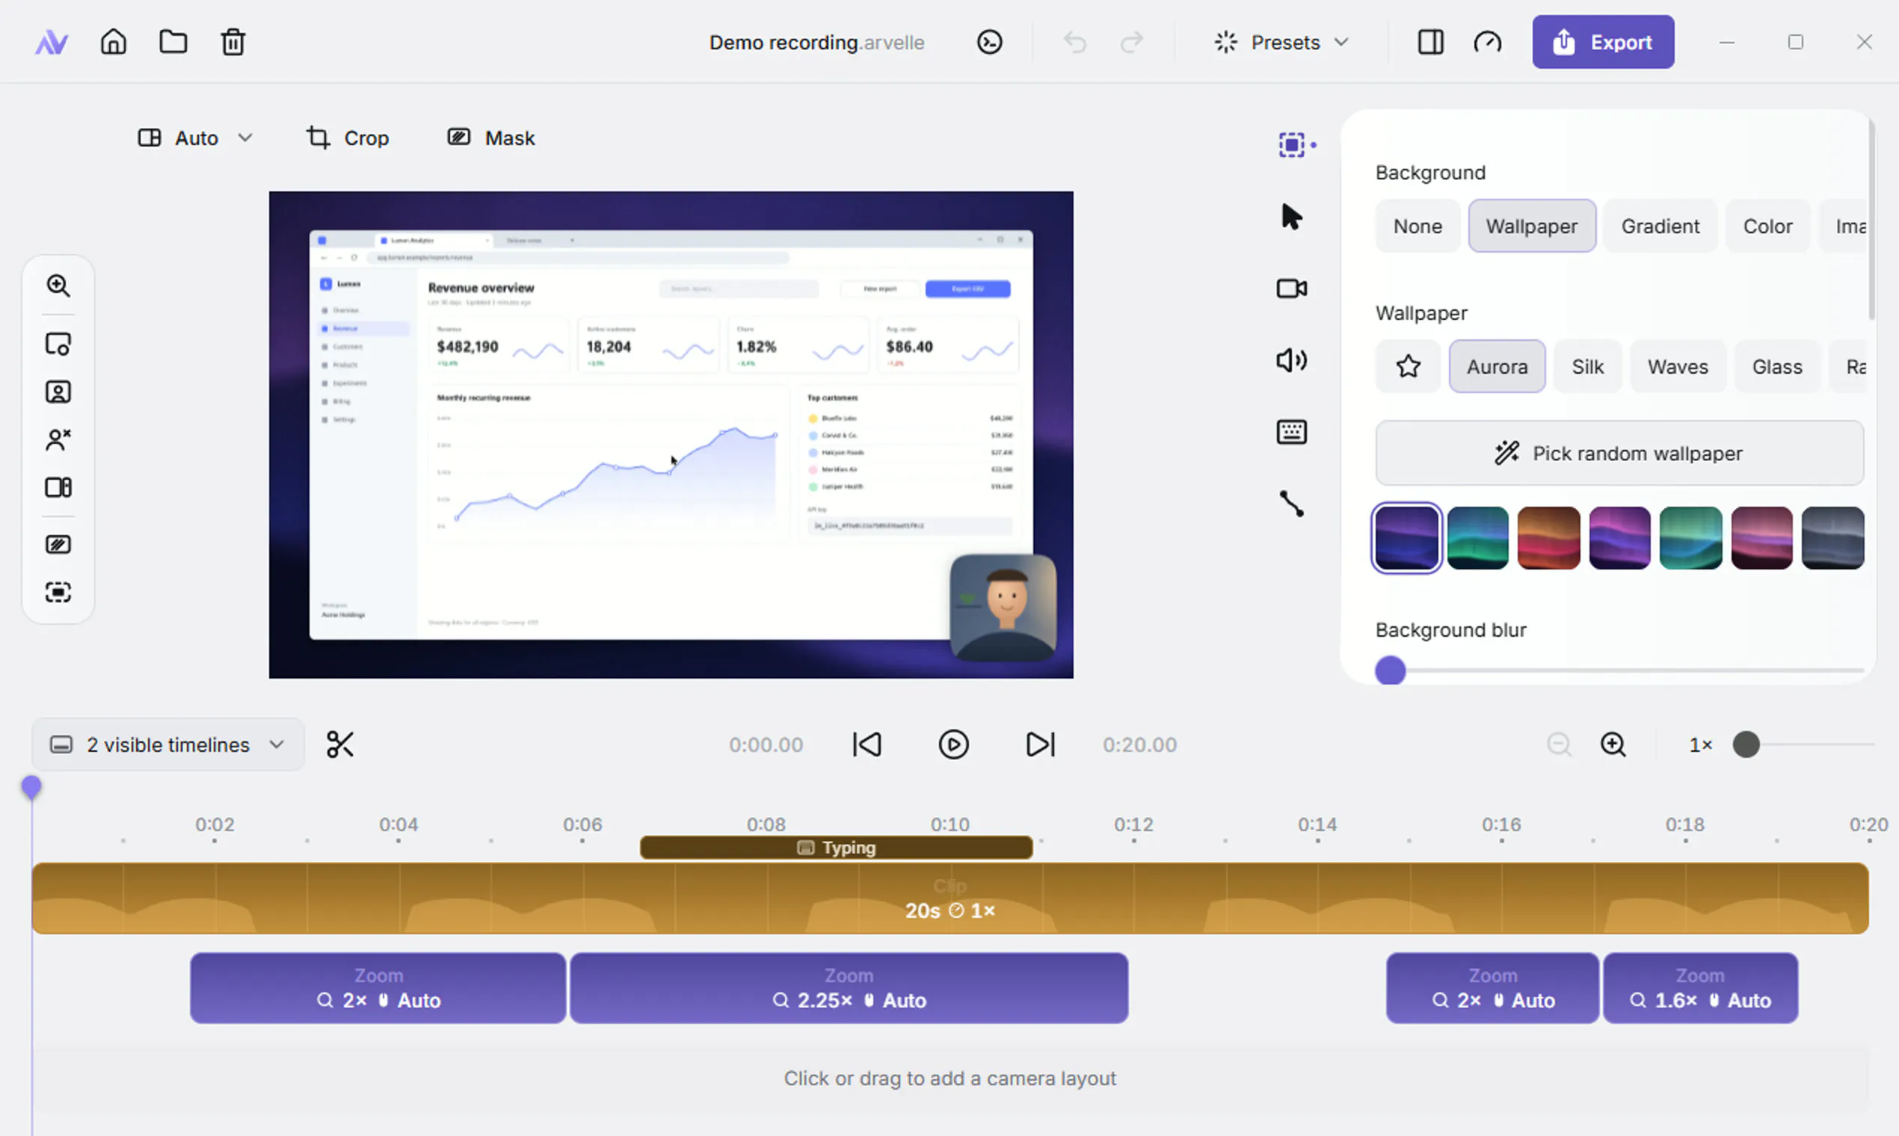Undo the last action
This screenshot has height=1136, width=1899.
[1075, 41]
